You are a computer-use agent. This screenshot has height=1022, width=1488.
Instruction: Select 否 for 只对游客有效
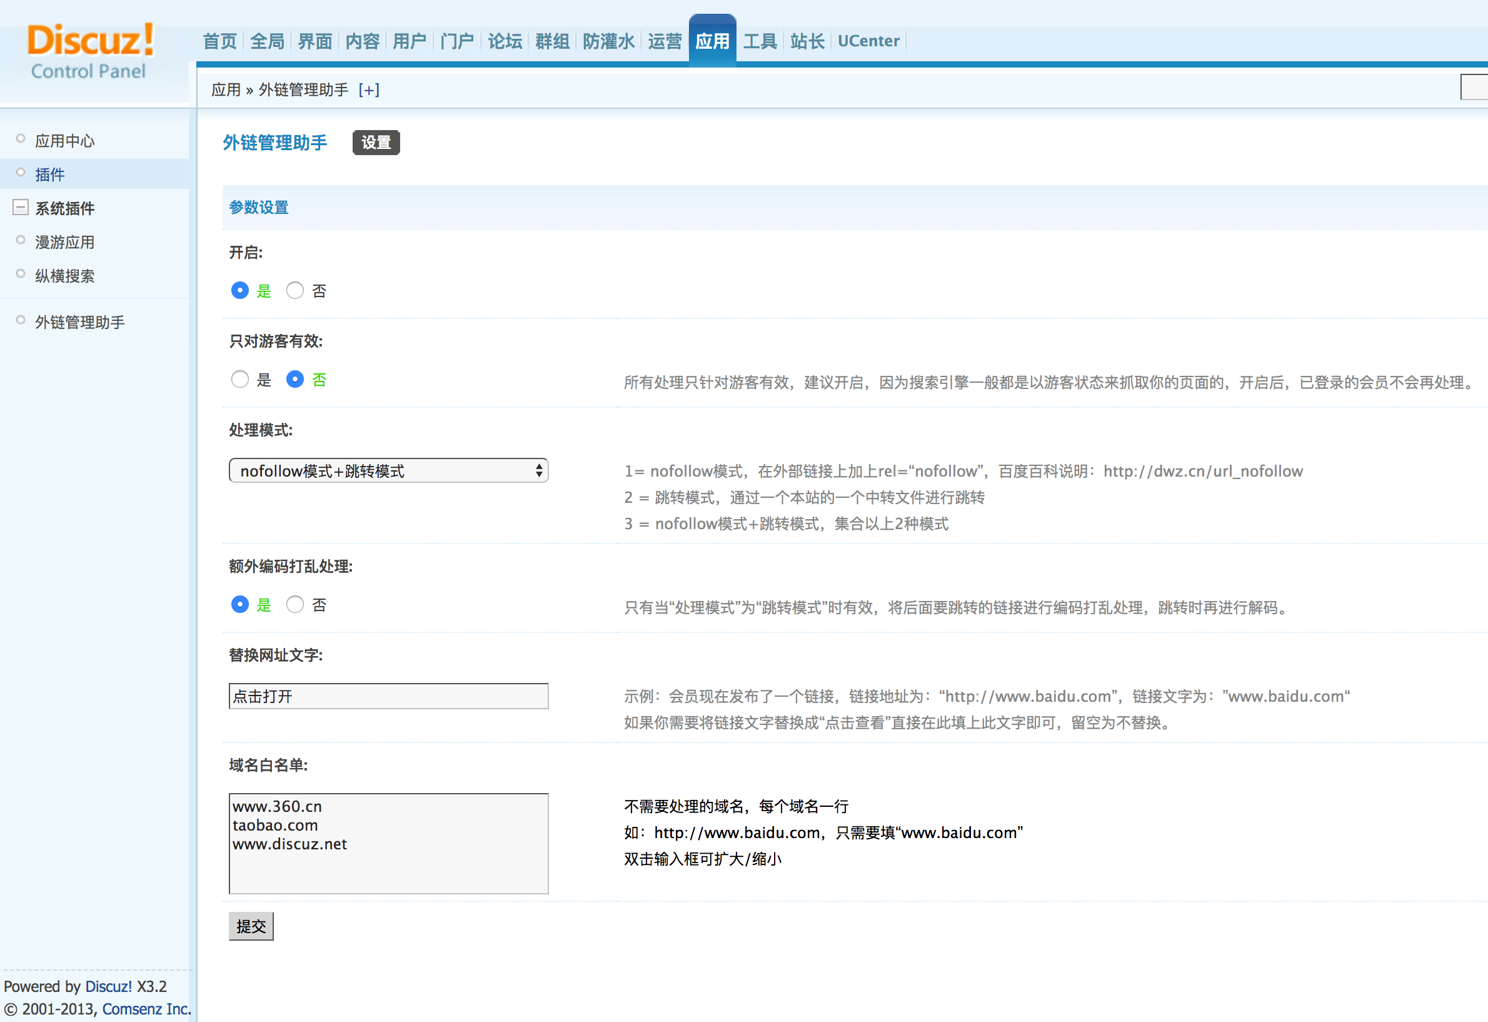pyautogui.click(x=295, y=380)
